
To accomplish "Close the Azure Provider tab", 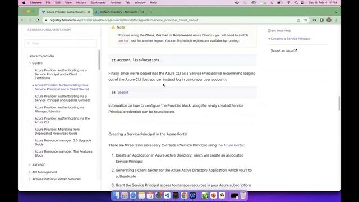I will tap(89, 12).
